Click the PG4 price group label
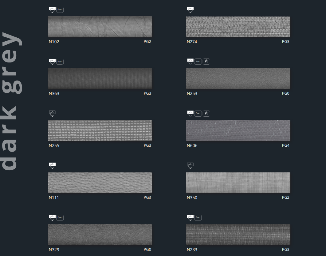The width and height of the screenshot is (326, 256). 285,145
